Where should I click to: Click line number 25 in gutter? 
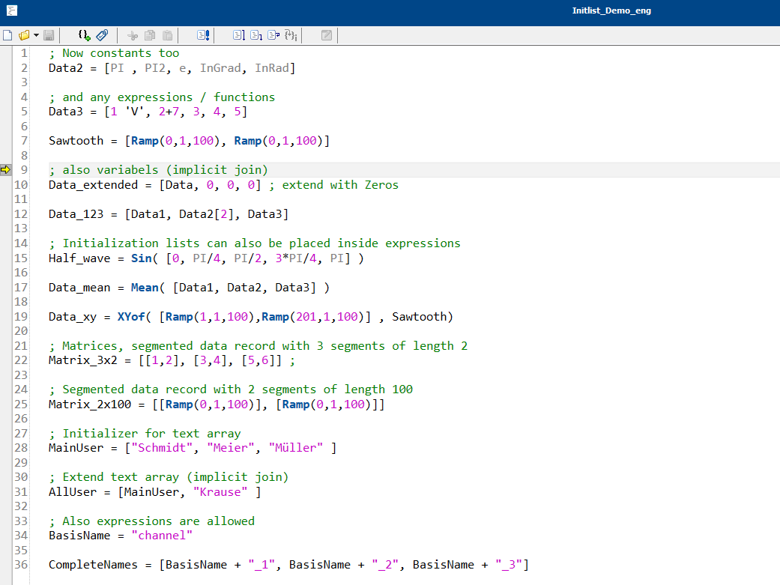point(21,404)
